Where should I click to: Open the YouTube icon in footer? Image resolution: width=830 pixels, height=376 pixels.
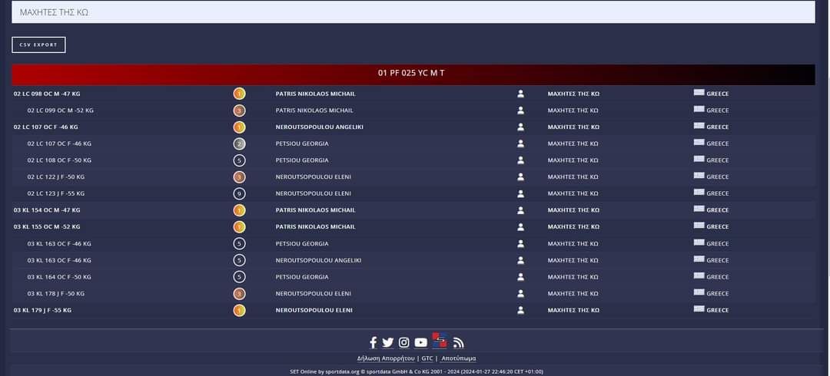click(x=421, y=342)
